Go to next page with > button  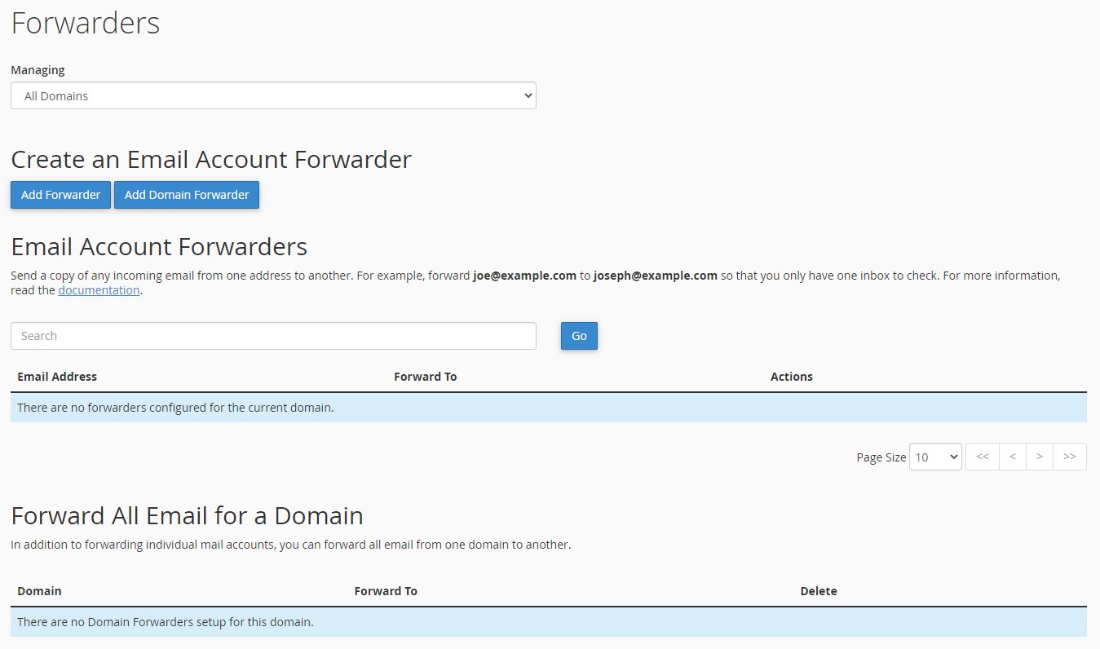(x=1039, y=457)
